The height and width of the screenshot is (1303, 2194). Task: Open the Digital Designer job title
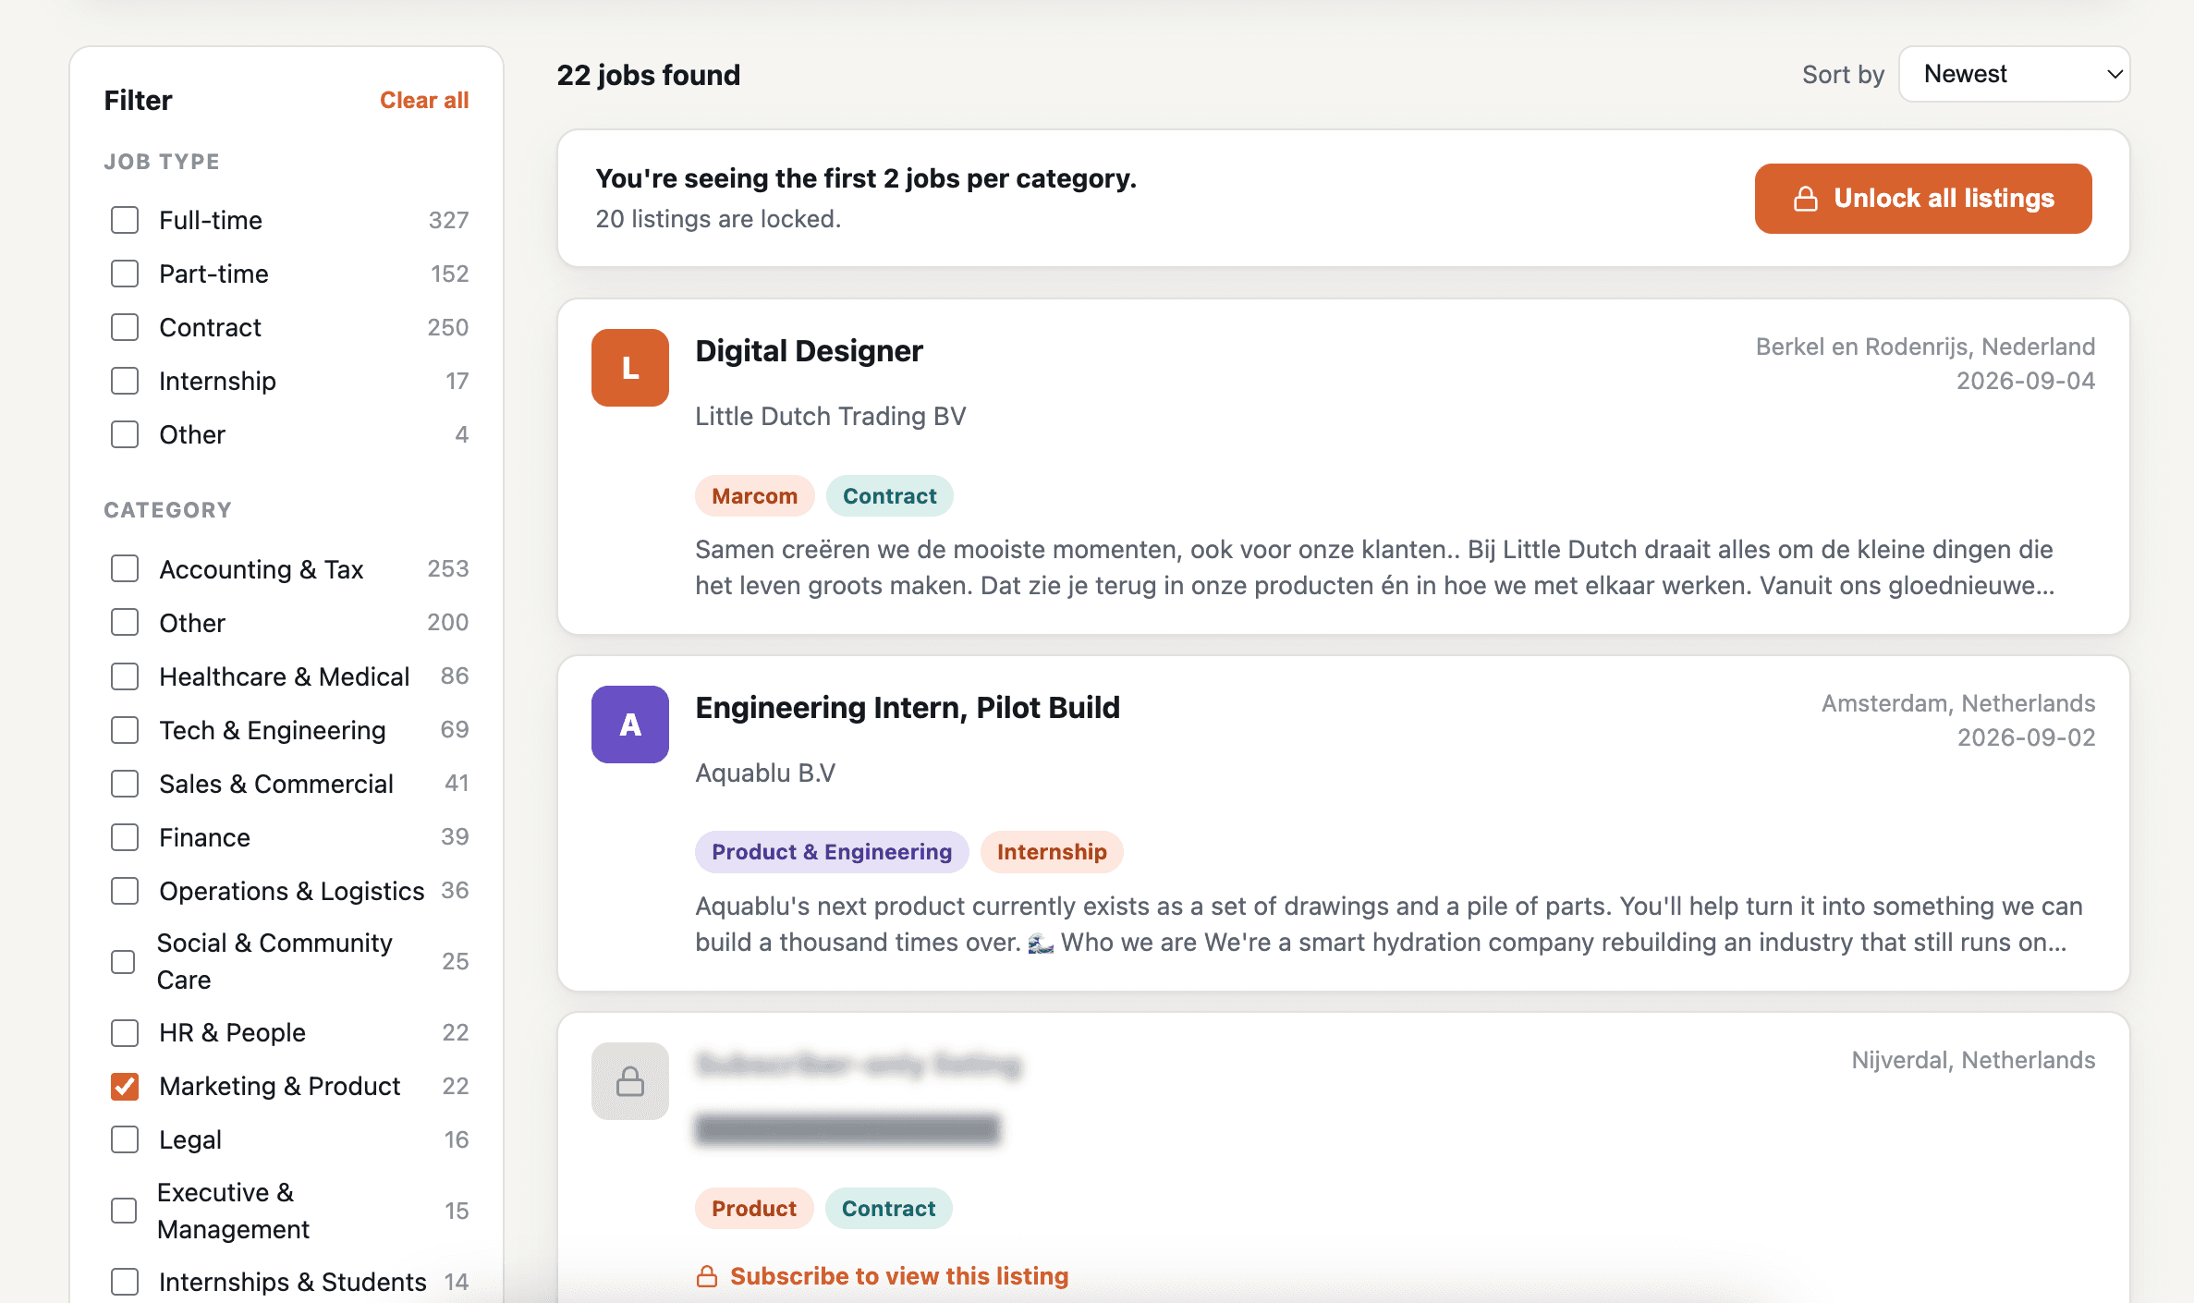tap(809, 351)
